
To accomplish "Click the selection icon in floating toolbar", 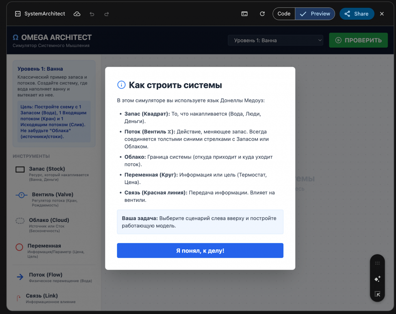I will pos(377,294).
